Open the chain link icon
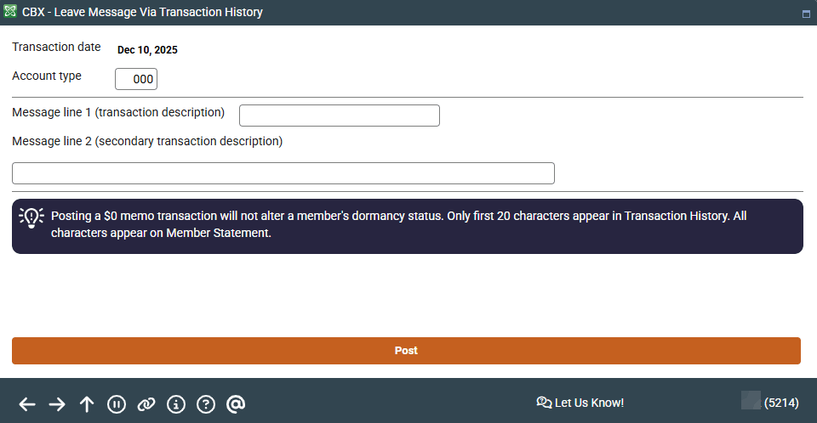Screen dimensions: 817x423 pyautogui.click(x=146, y=404)
